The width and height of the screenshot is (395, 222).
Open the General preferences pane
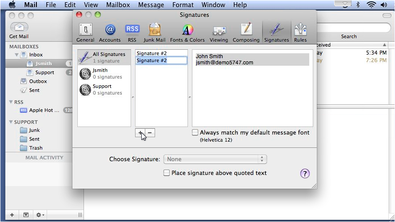click(x=85, y=33)
